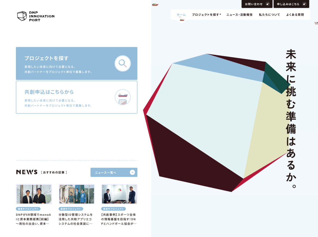Open よくある質問 in navigation
The width and height of the screenshot is (318, 237).
pyautogui.click(x=295, y=15)
